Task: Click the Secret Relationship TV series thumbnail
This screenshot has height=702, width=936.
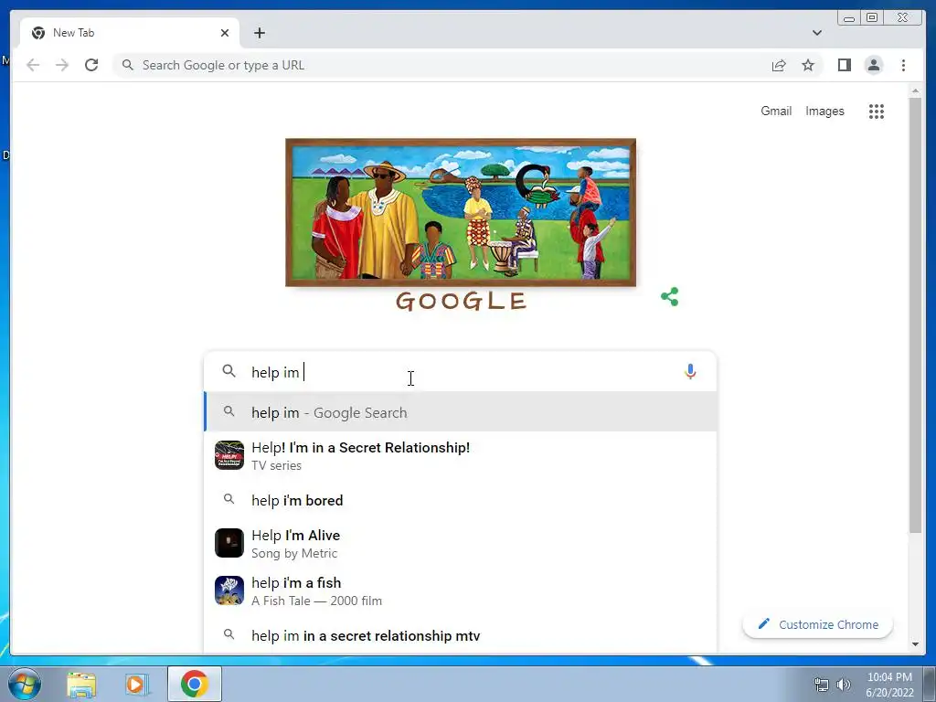Action: 229,455
